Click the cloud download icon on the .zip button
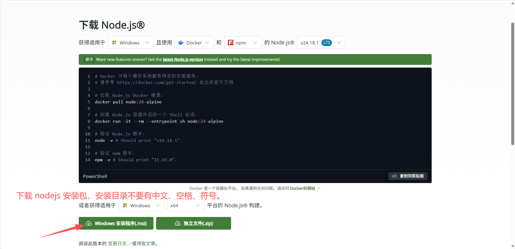The width and height of the screenshot is (515, 249). tap(178, 223)
